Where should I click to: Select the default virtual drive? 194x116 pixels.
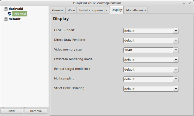coord(15,19)
